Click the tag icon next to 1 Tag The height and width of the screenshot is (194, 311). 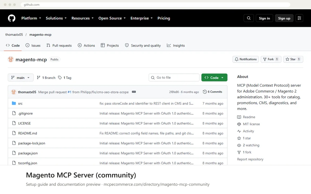tap(60, 78)
